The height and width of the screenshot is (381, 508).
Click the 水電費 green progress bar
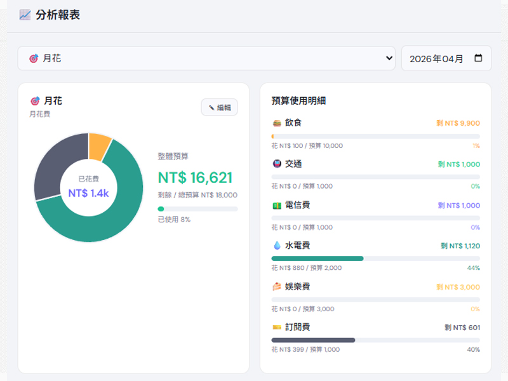coord(317,258)
